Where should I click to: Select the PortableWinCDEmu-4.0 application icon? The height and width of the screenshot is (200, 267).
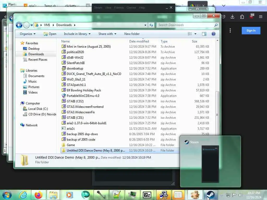[x=64, y=96]
